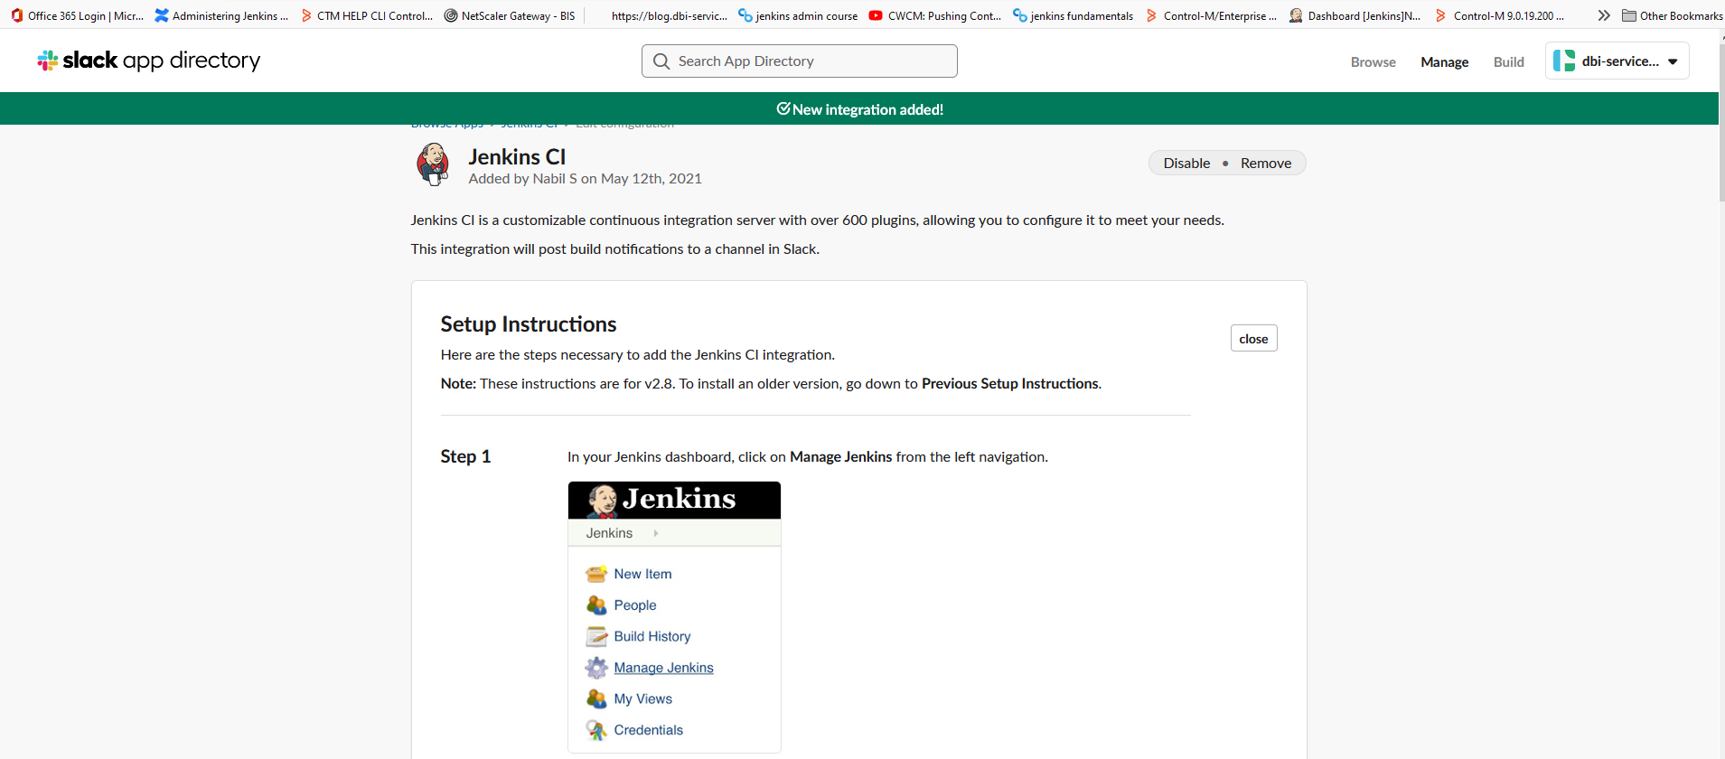The width and height of the screenshot is (1725, 759).
Task: Go to Browse in the top nav
Action: tap(1373, 61)
